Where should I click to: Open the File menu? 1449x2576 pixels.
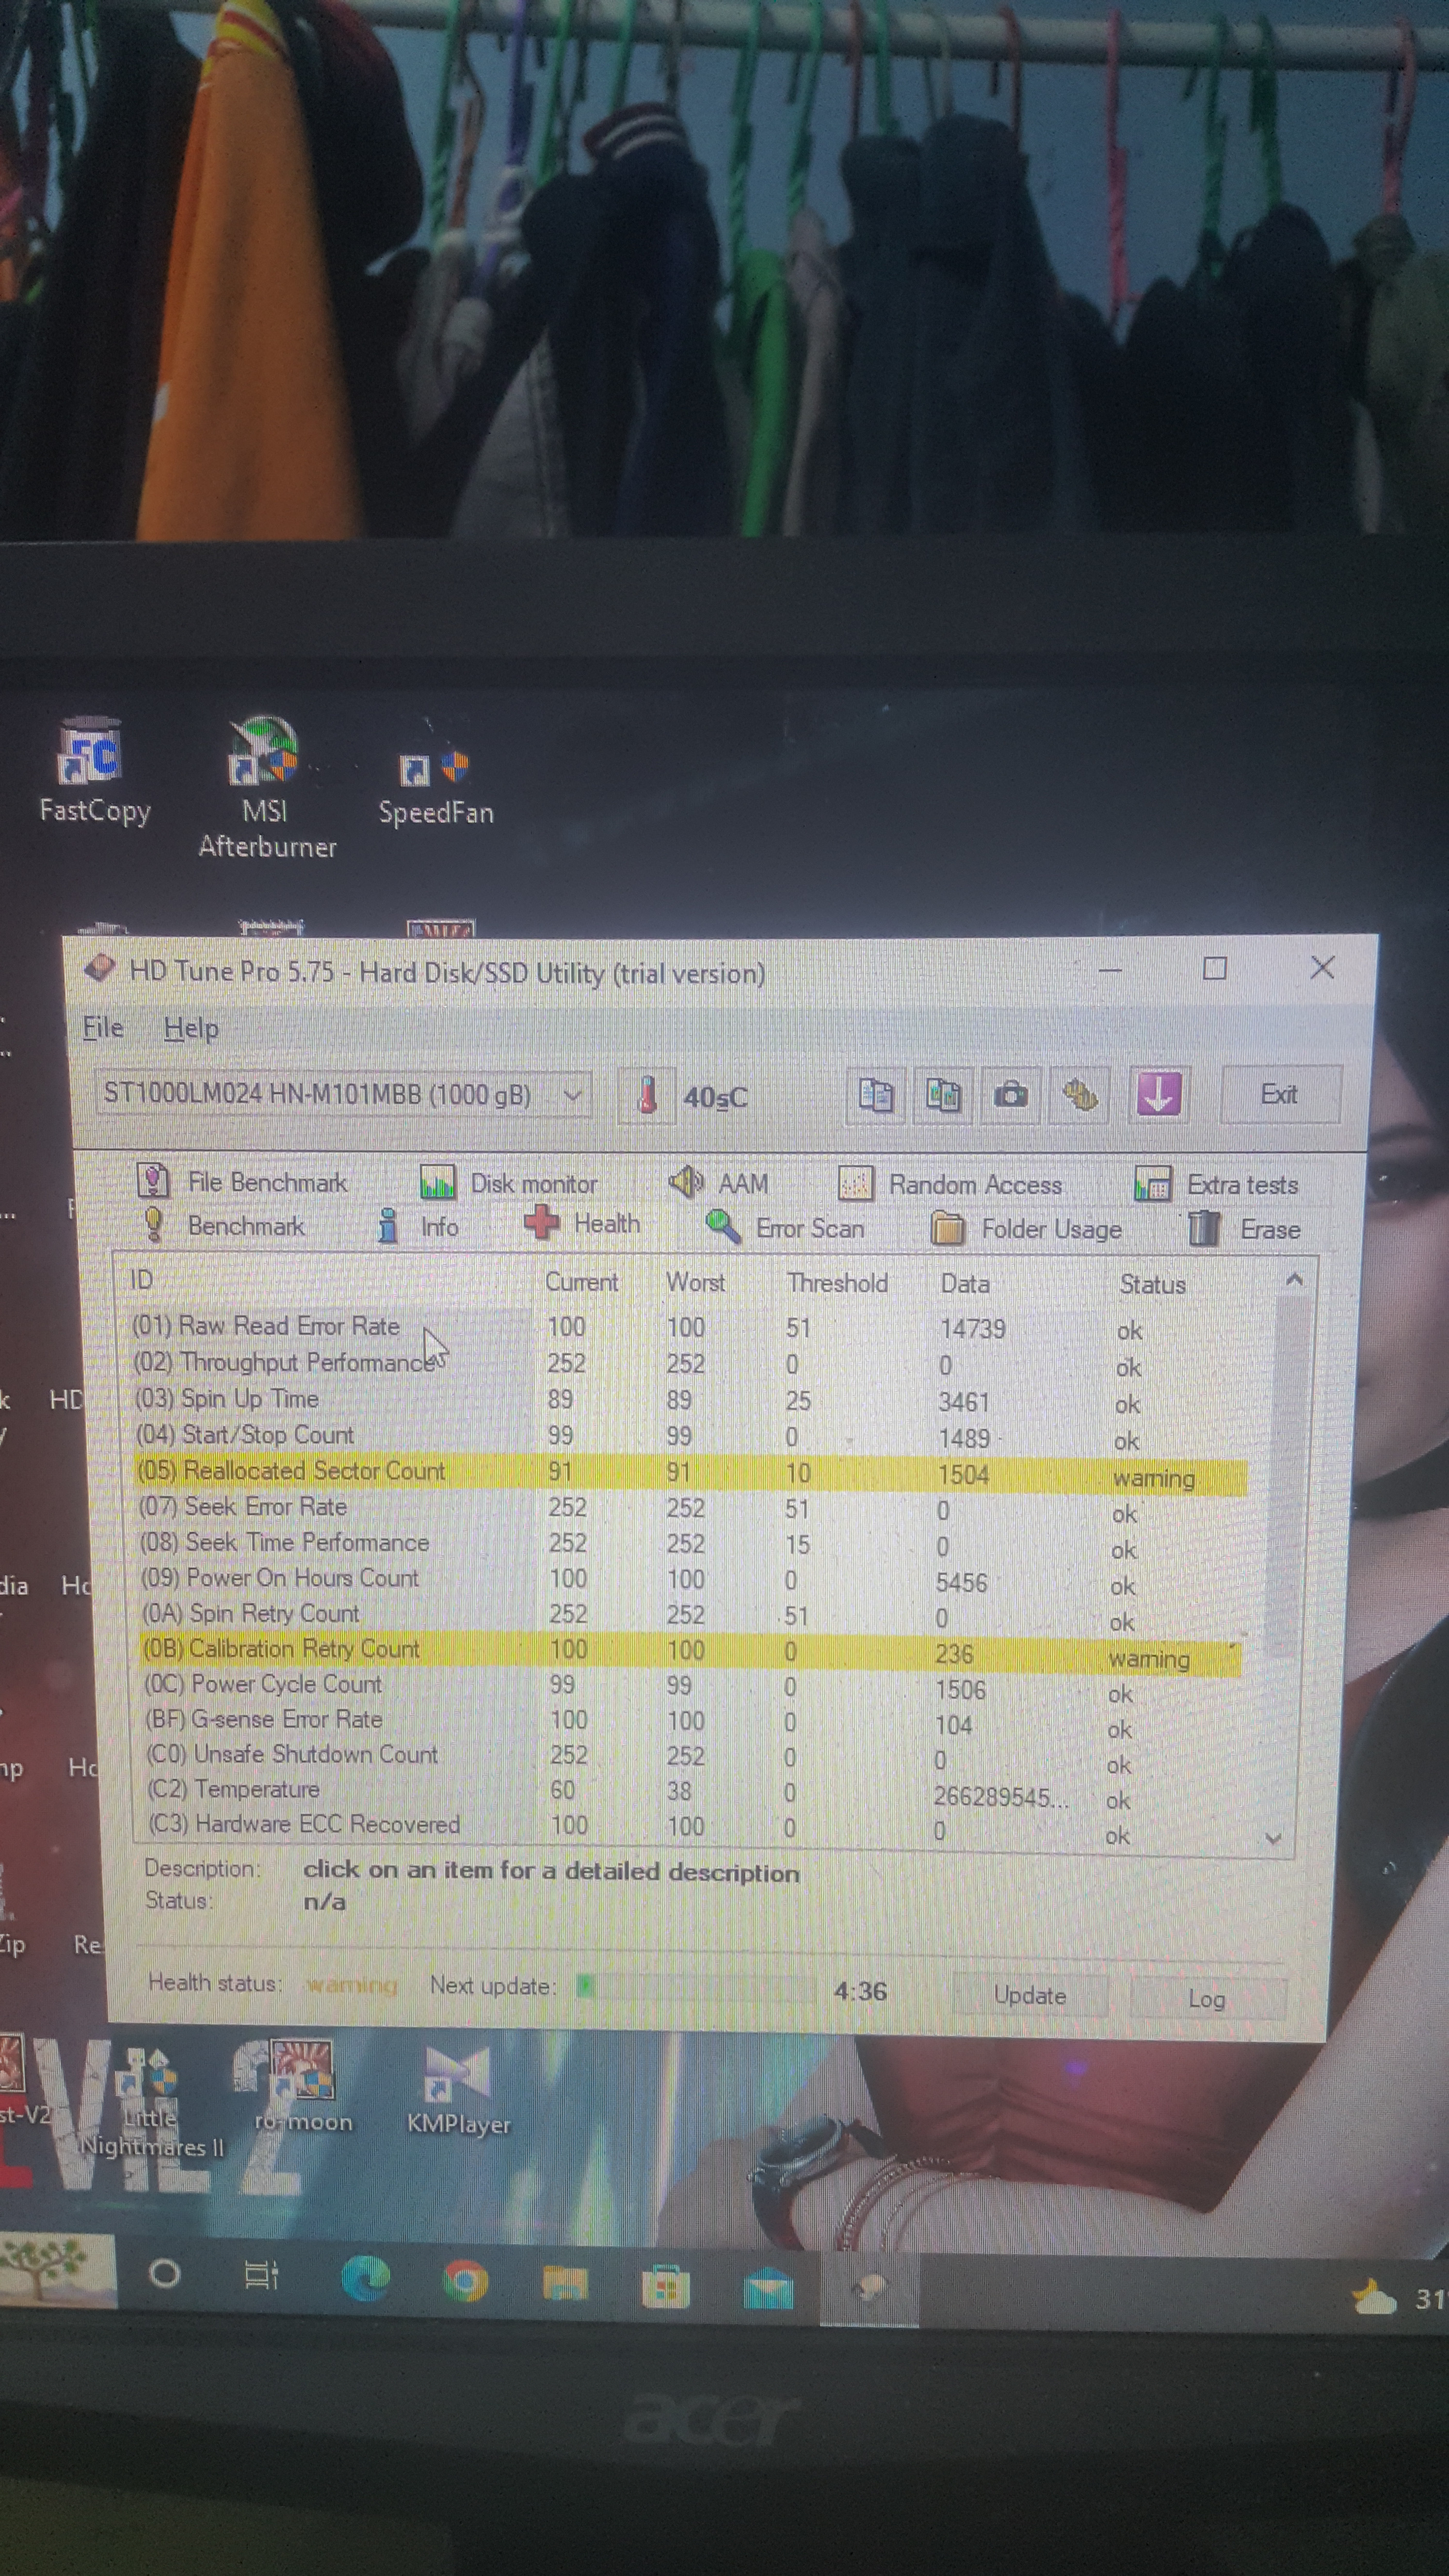tap(103, 1027)
